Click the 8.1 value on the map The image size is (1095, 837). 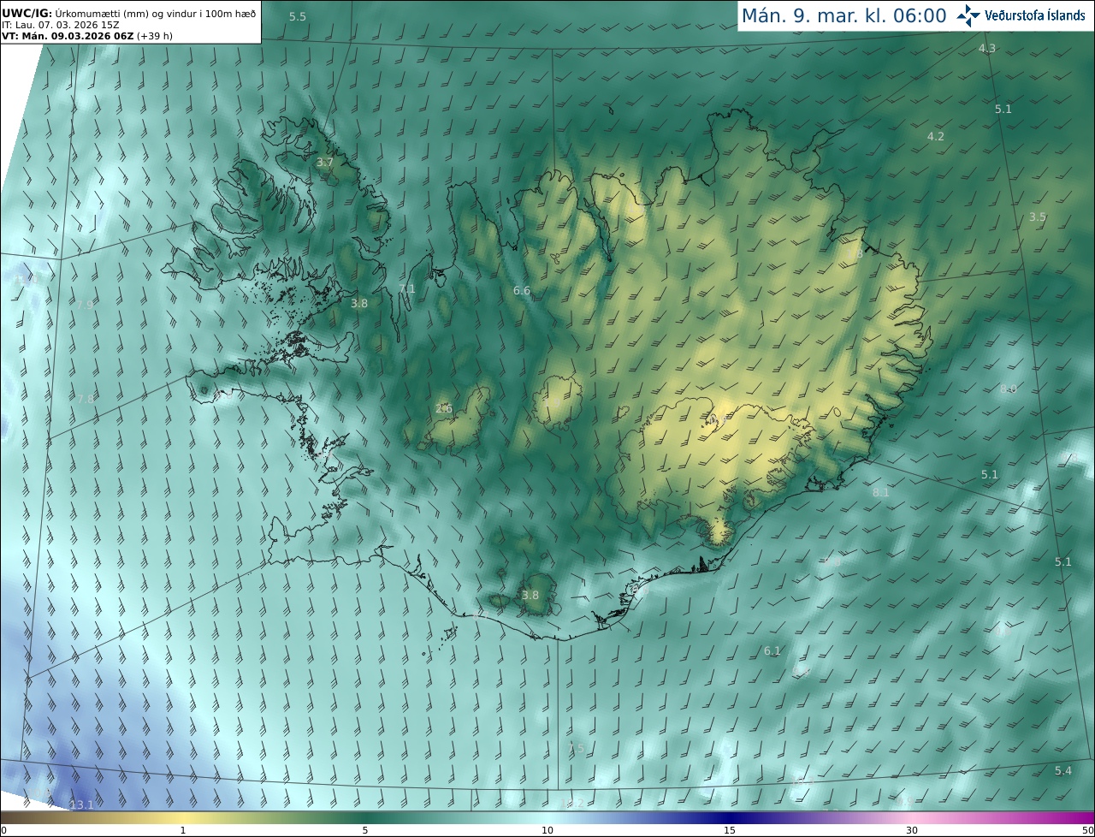coord(881,493)
